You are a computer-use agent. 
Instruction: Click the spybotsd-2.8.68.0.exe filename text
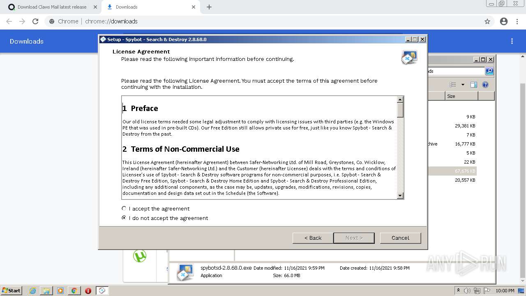click(226, 268)
